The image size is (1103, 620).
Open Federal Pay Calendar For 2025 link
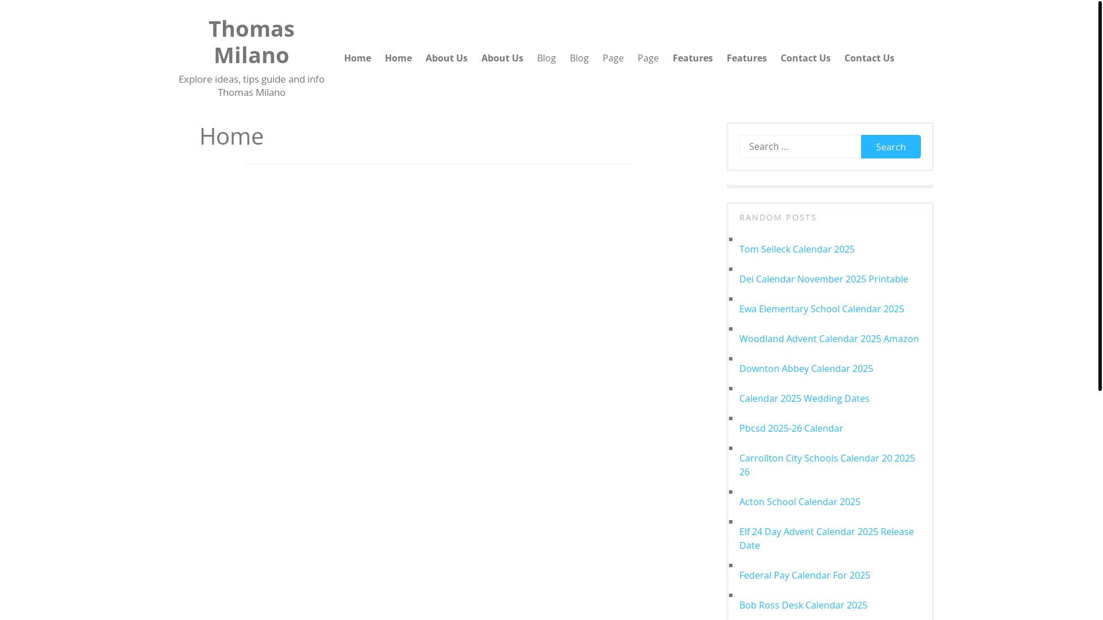click(x=804, y=575)
